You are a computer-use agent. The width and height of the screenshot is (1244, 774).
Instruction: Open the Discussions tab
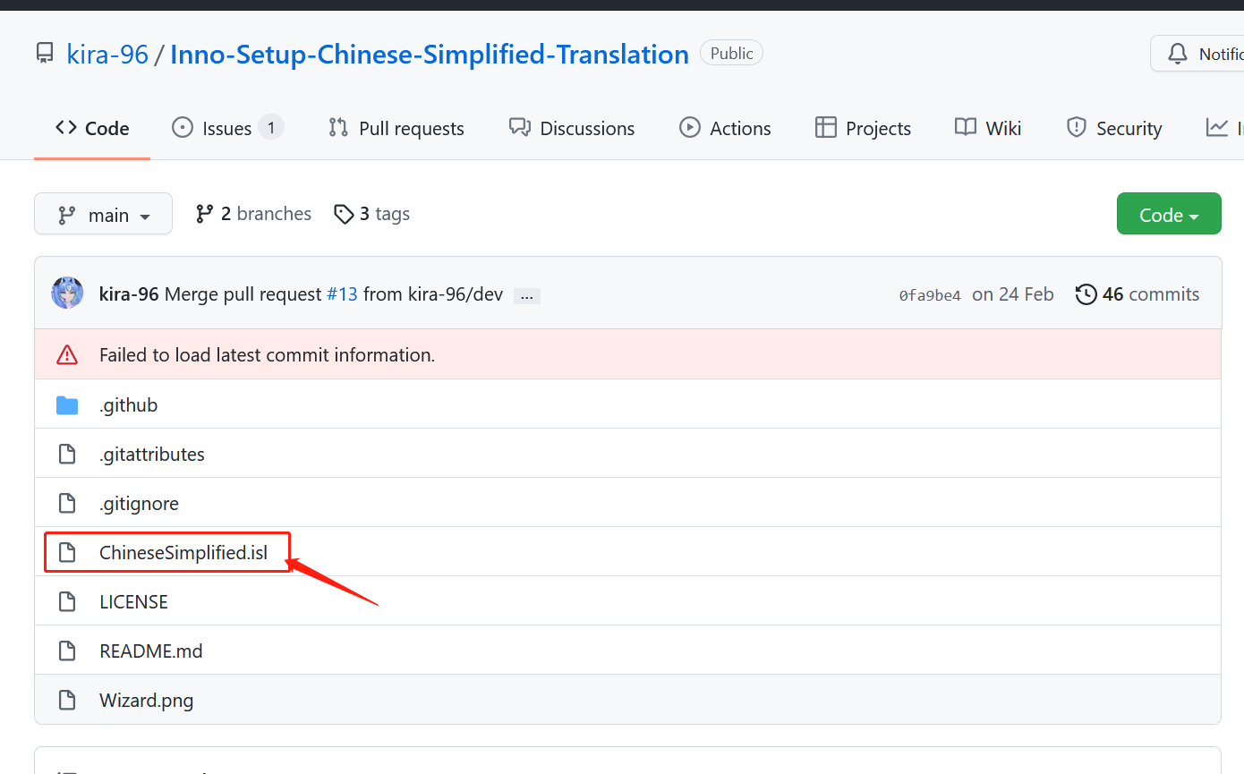572,128
